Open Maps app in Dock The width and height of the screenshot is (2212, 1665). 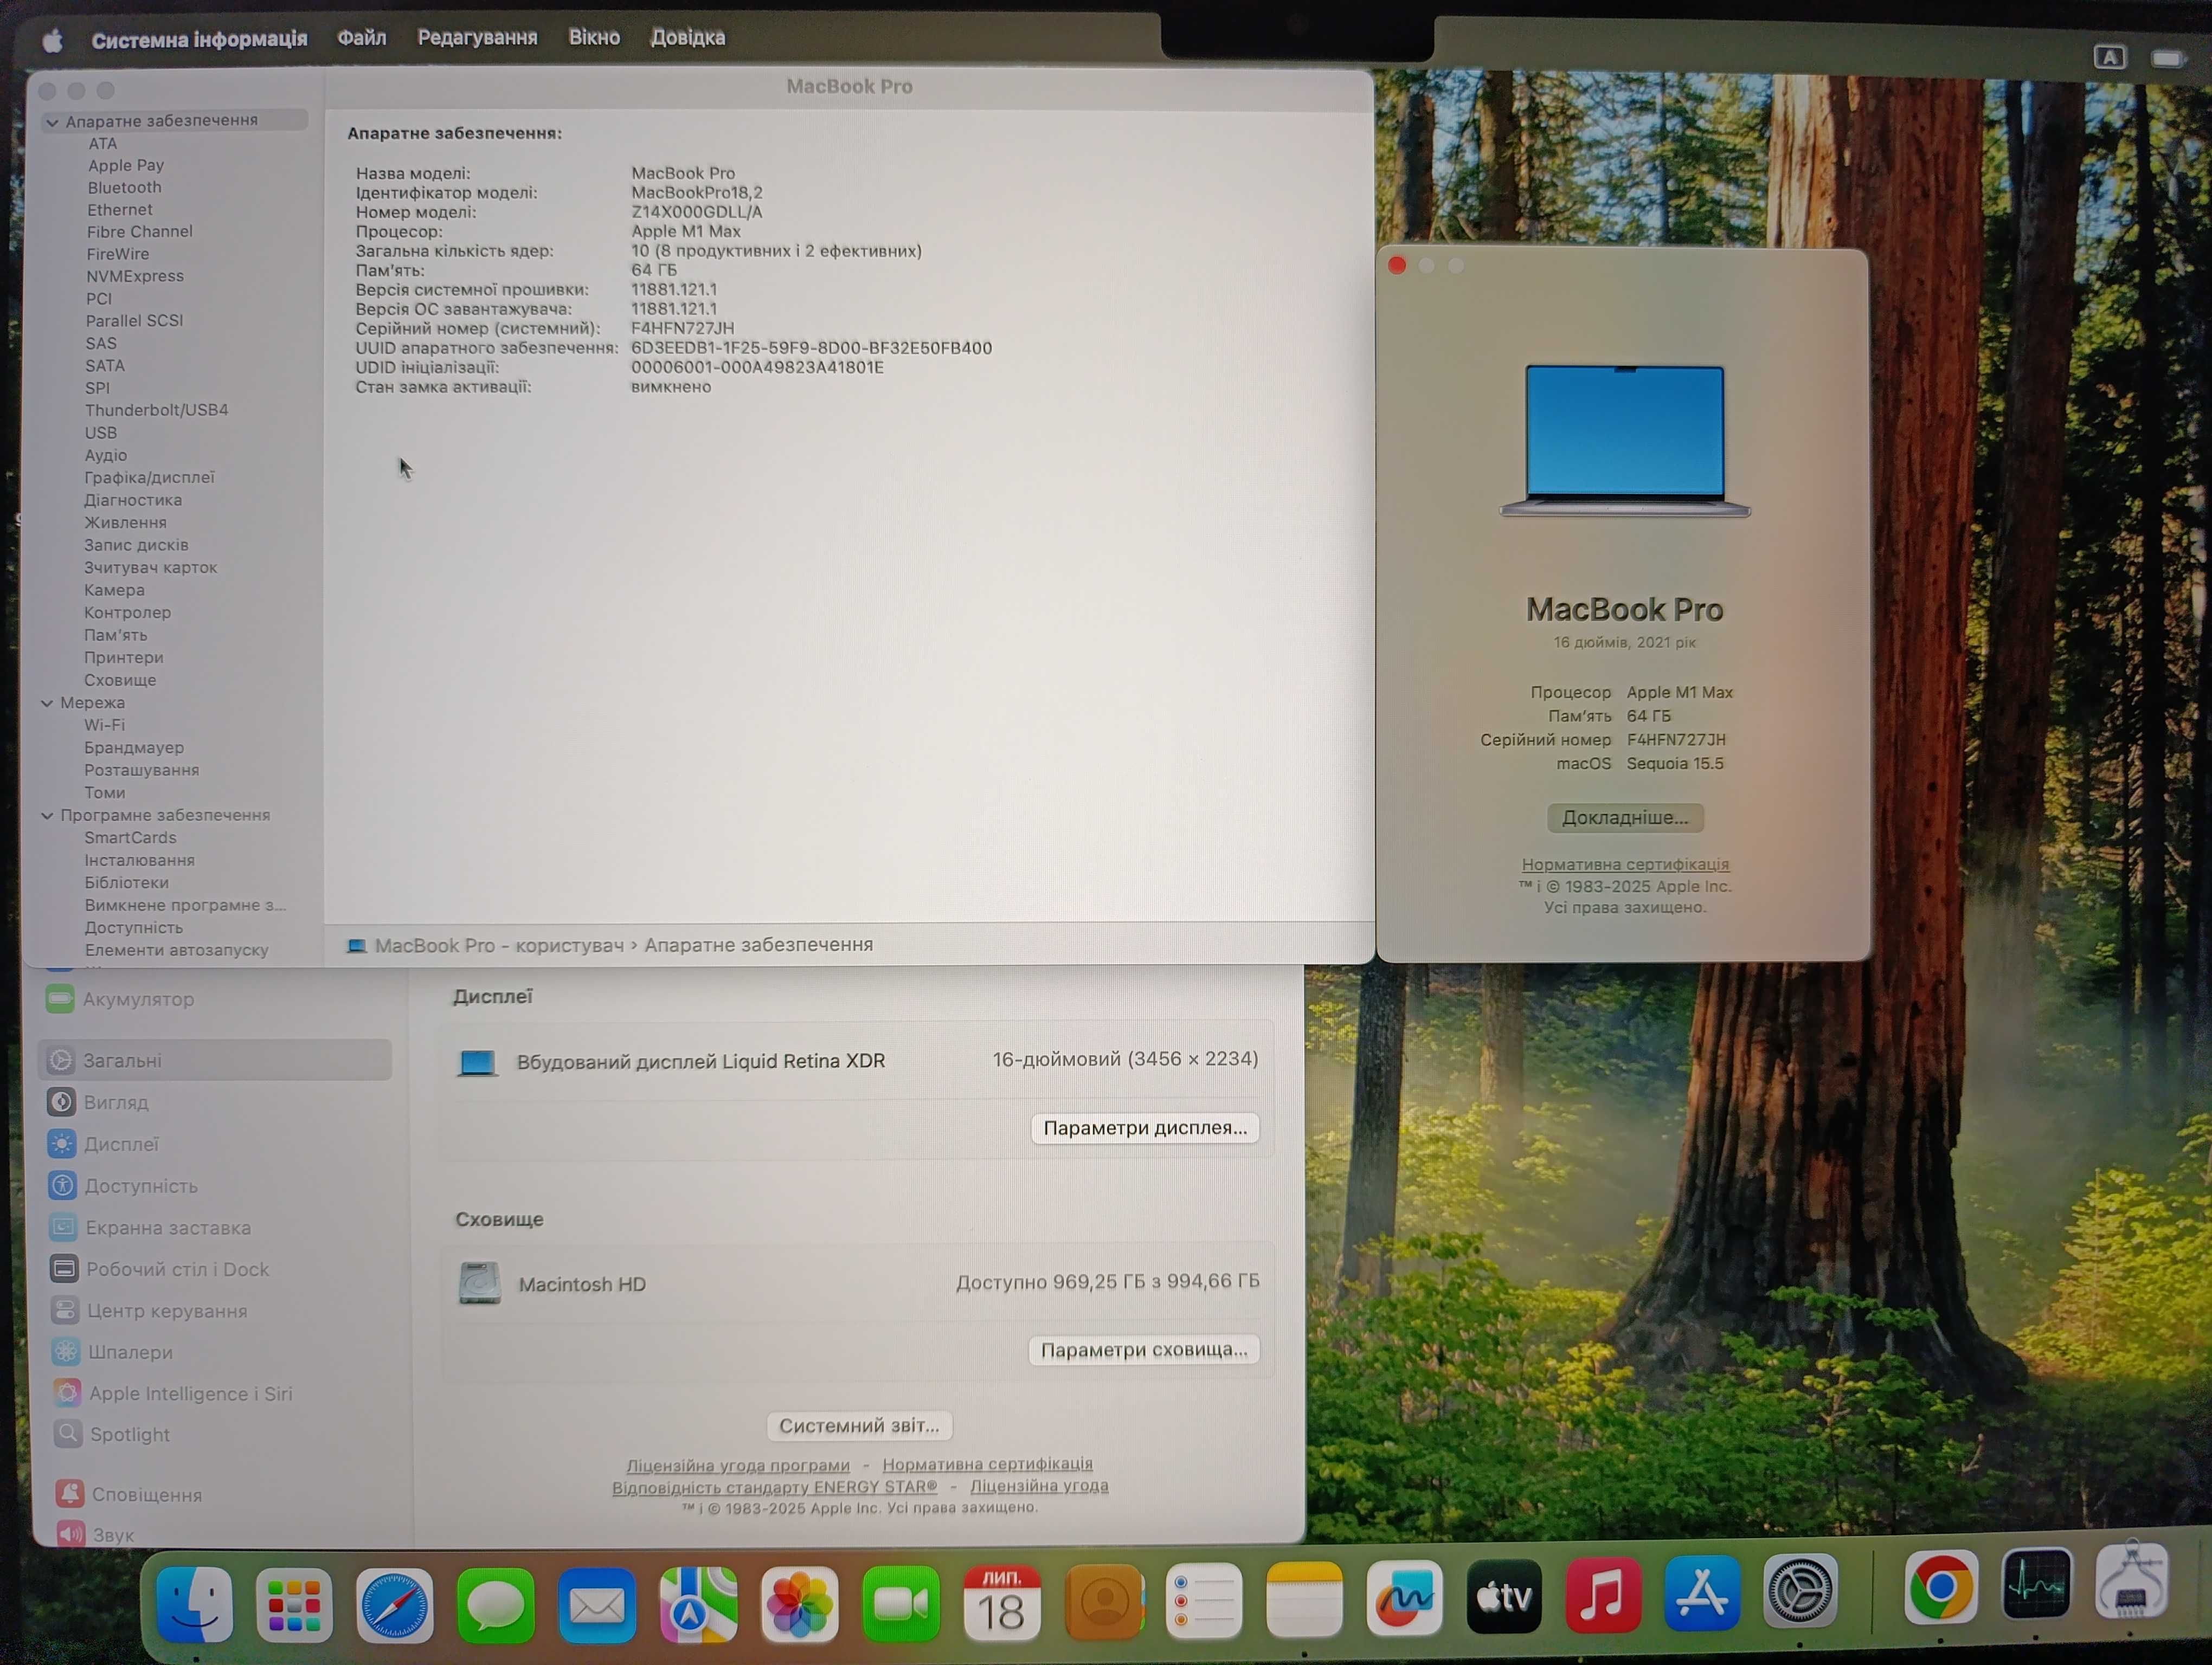click(x=698, y=1605)
